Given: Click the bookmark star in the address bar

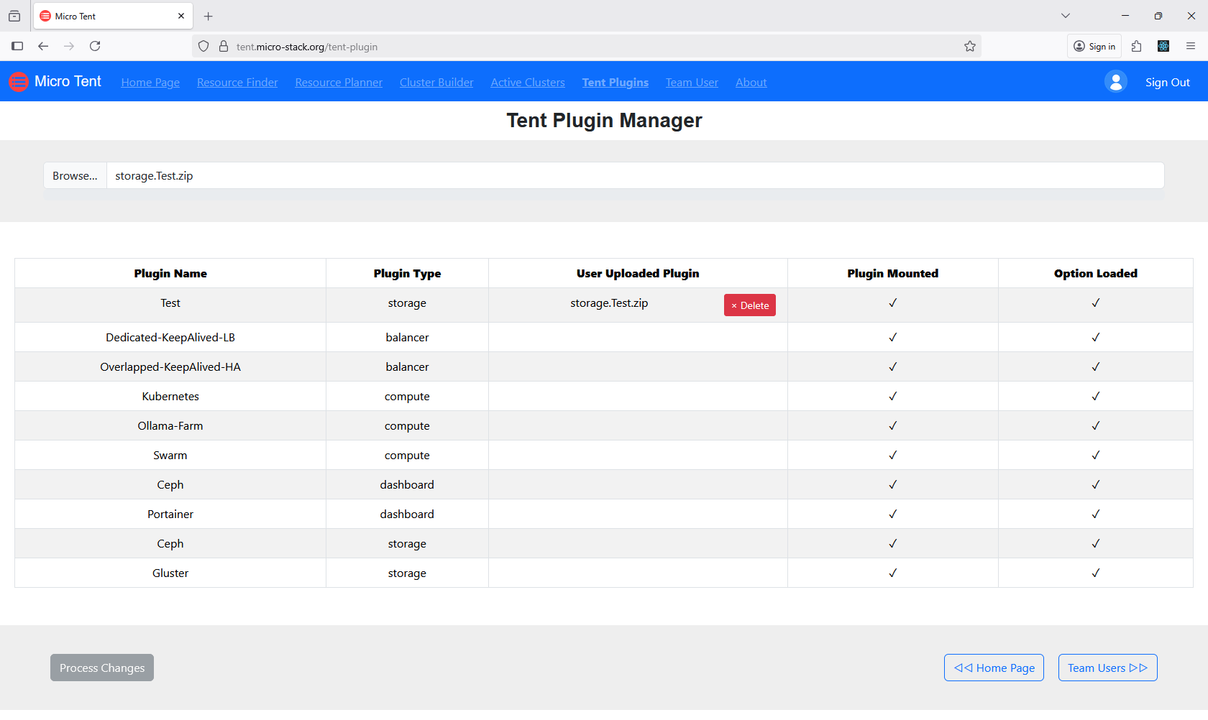Looking at the screenshot, I should click(x=969, y=46).
